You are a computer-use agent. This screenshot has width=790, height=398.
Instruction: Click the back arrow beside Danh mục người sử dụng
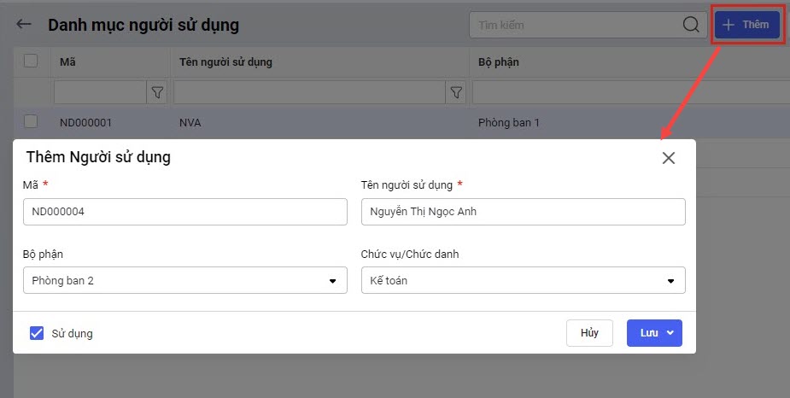click(x=24, y=25)
